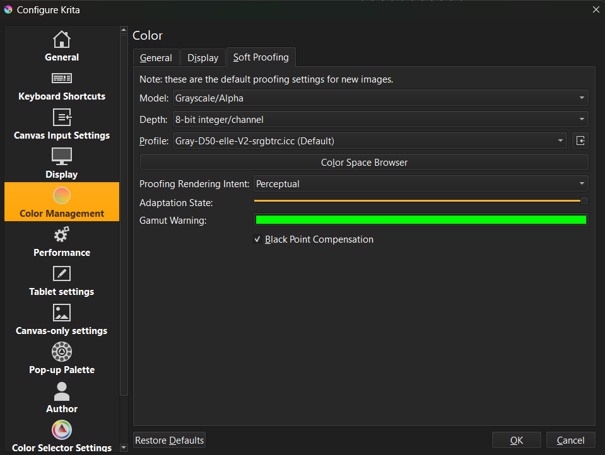The width and height of the screenshot is (605, 455).
Task: Click the import profile icon button
Action: coord(580,141)
